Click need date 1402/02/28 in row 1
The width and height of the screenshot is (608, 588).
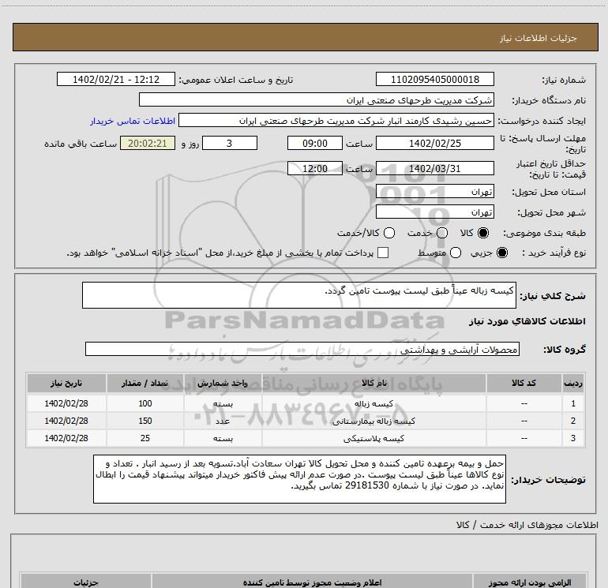[x=66, y=403]
